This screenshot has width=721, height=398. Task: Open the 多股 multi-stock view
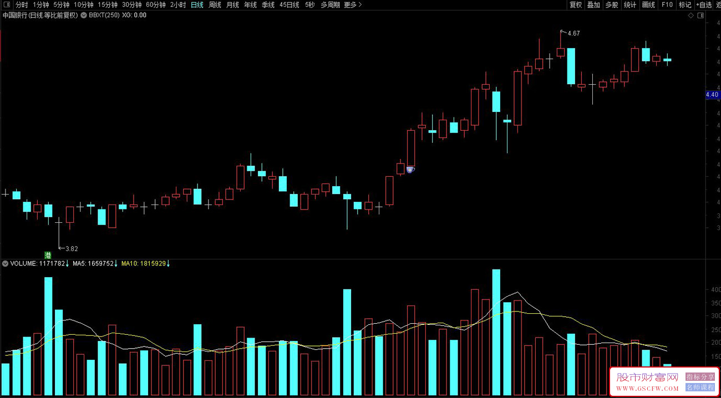611,5
